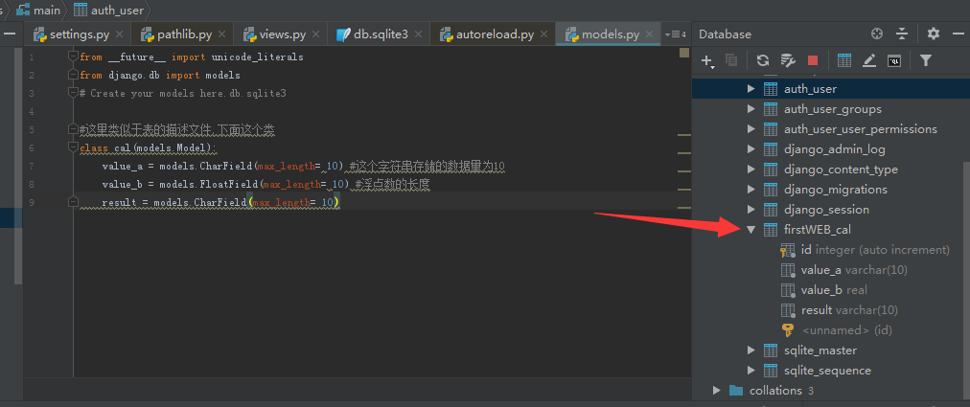Select the django_migrations table row

tap(827, 190)
